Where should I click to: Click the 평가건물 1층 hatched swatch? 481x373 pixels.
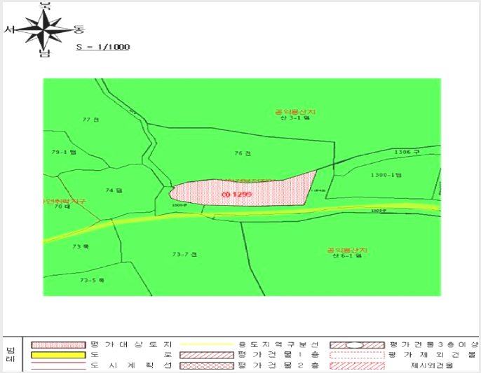pos(207,356)
